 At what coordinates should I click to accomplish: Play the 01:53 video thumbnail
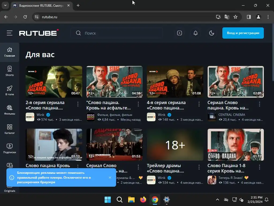pos(115,145)
